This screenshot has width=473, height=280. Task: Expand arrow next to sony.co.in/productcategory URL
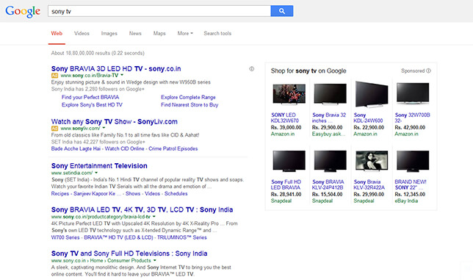(154, 216)
